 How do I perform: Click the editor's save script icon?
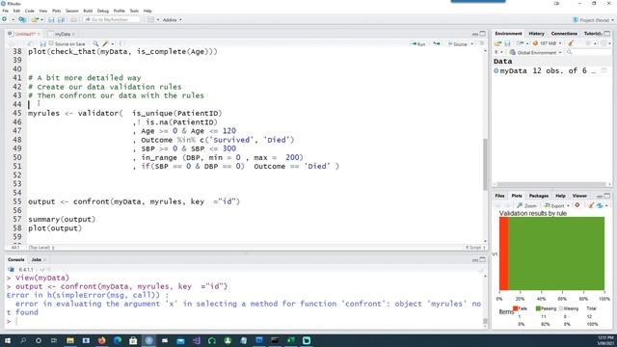coord(42,43)
